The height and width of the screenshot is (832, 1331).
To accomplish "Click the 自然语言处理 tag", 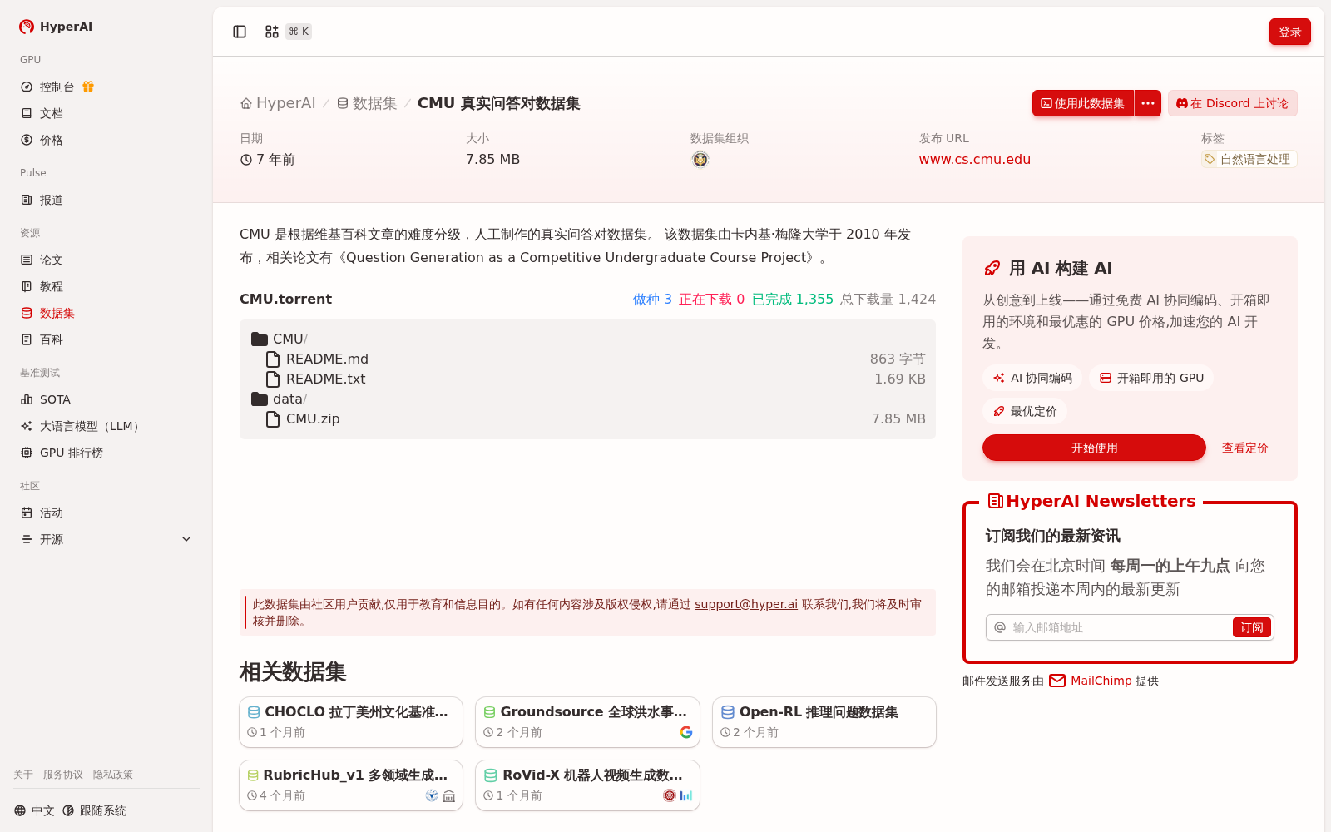I will (1249, 159).
